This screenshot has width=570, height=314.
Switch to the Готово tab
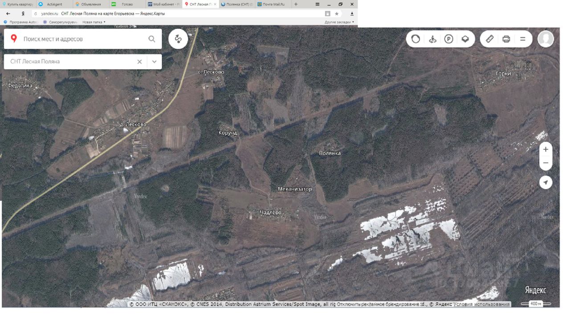[126, 4]
